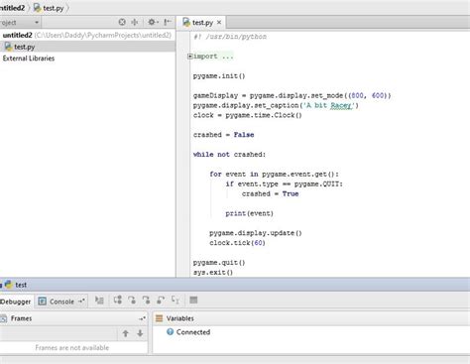This screenshot has width=470, height=364.
Task: Click the print(event) line
Action: [249, 213]
